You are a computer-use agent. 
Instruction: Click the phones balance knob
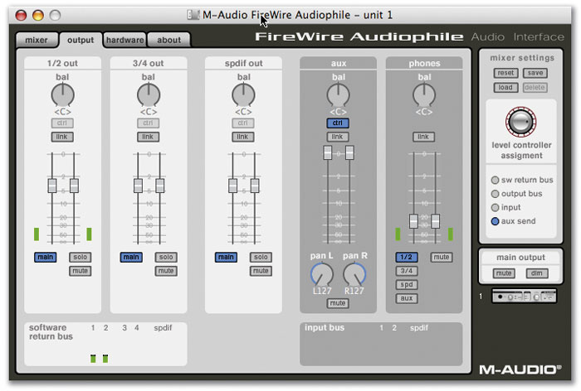pos(424,94)
